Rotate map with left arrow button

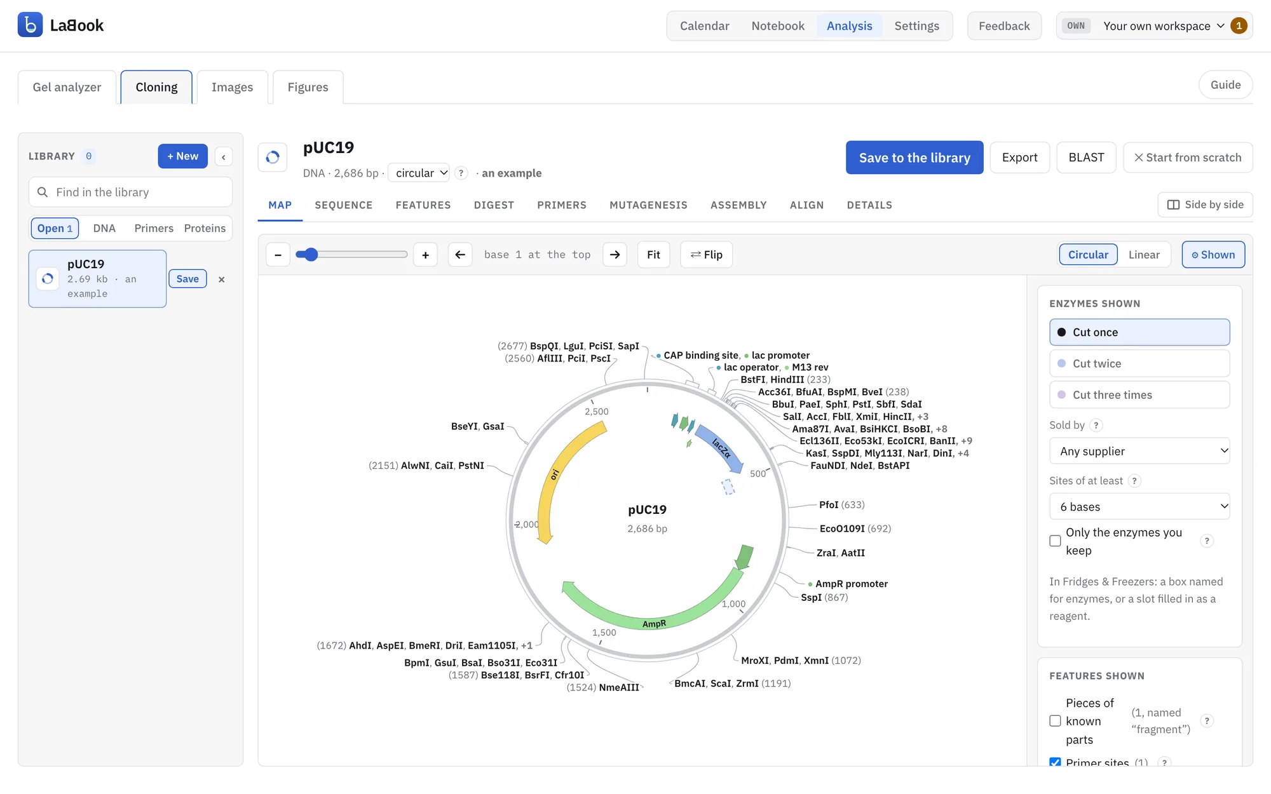click(x=460, y=255)
